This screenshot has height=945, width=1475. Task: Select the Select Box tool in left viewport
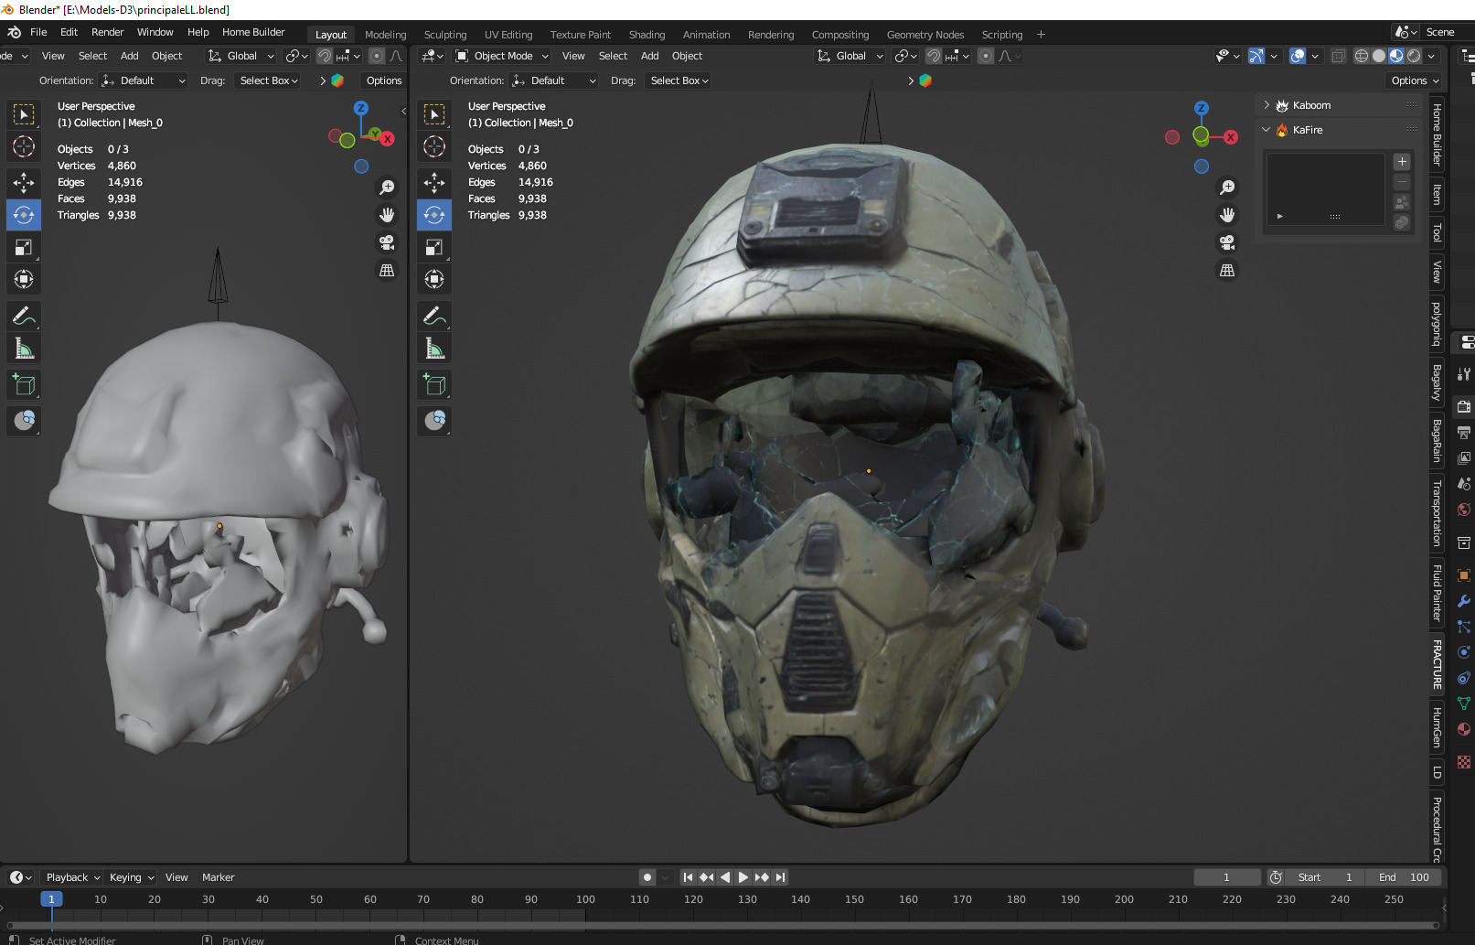tap(24, 114)
